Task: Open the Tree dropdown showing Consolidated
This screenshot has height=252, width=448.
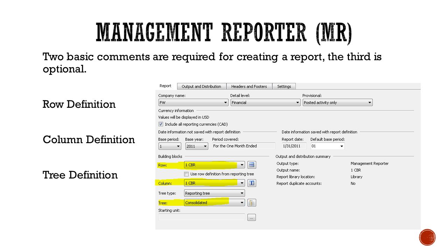Action: pos(215,203)
